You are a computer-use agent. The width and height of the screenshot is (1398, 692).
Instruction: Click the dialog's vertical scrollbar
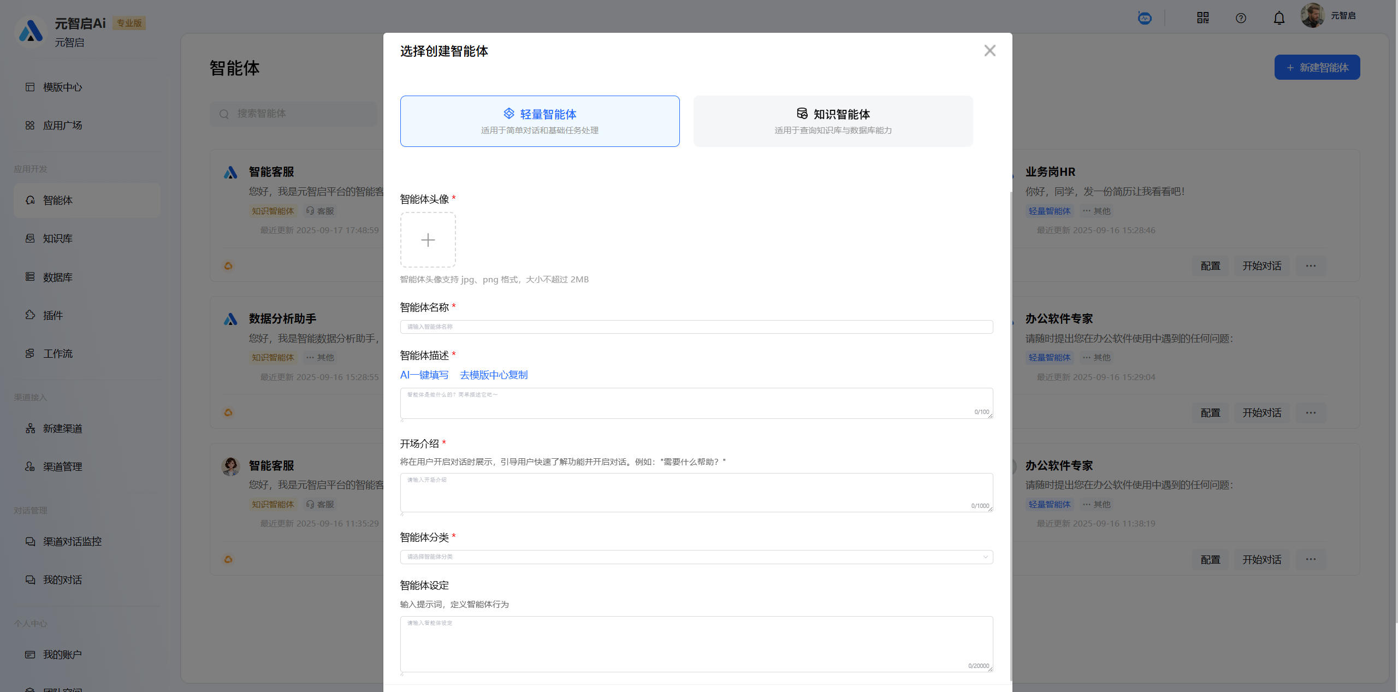[1011, 437]
